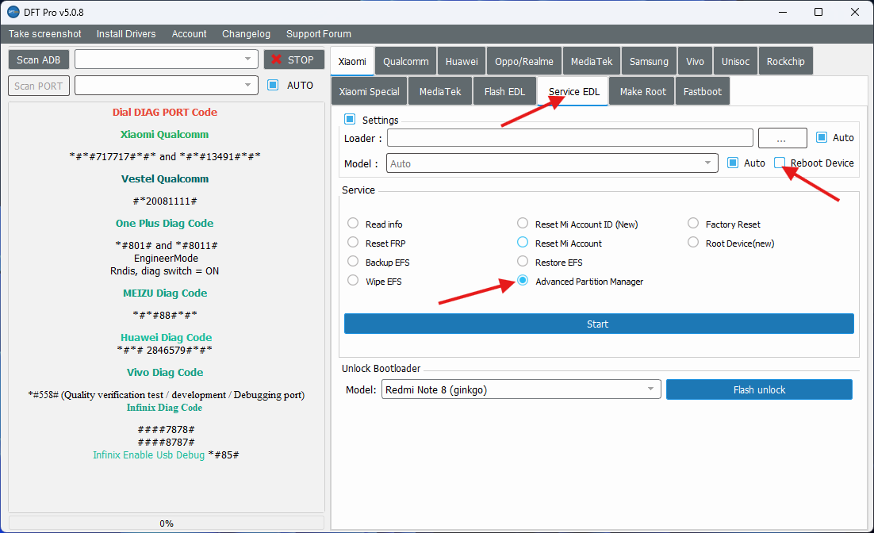Click the Loader path input field
The image size is (874, 533).
coord(569,138)
